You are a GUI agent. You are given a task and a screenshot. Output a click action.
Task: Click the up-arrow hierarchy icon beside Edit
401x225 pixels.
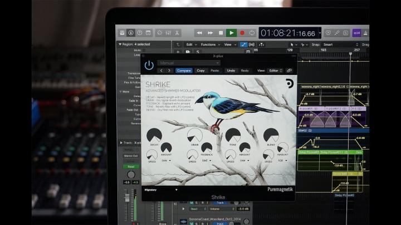pyautogui.click(x=178, y=44)
